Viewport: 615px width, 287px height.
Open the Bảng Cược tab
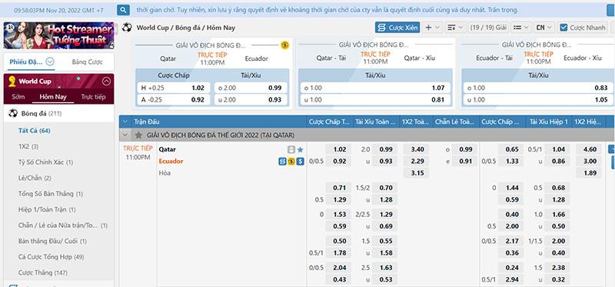[x=87, y=62]
